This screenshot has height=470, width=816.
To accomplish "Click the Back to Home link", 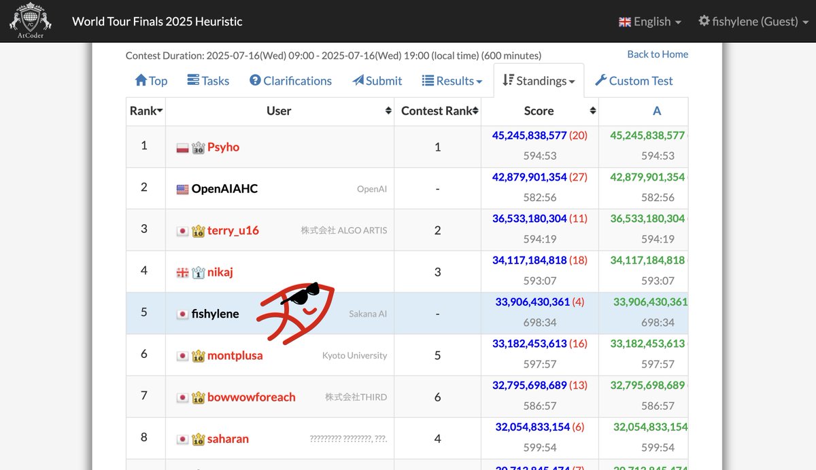I will point(658,54).
